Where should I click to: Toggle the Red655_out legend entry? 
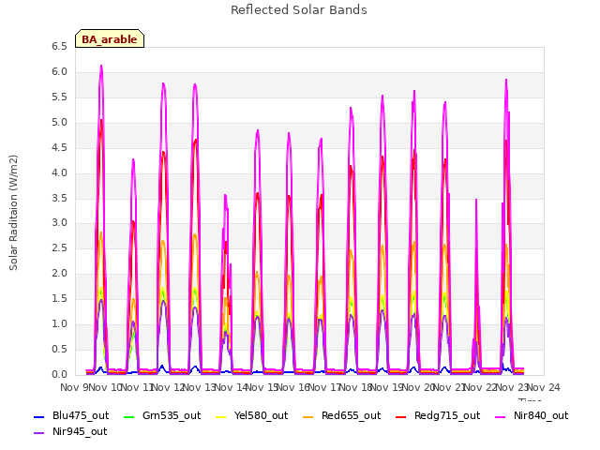[x=341, y=416]
